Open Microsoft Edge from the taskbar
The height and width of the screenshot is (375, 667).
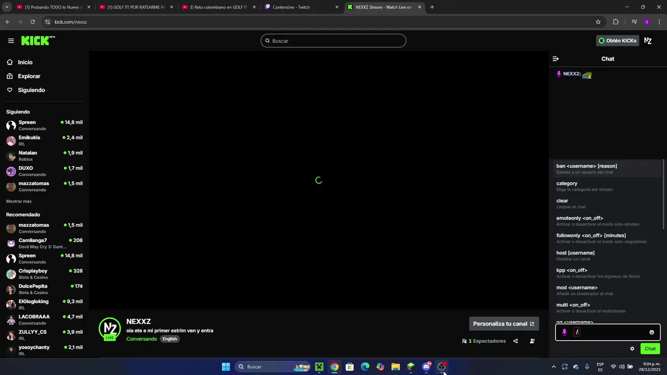[365, 367]
